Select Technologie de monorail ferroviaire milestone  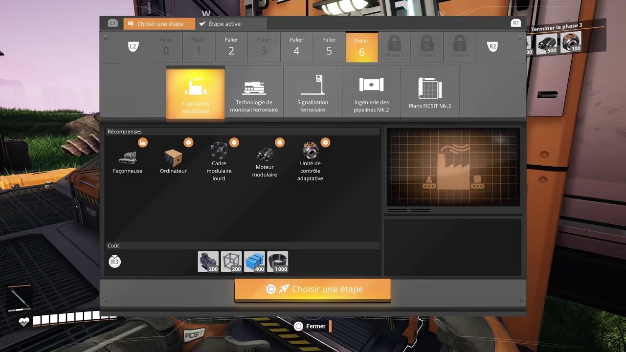pos(254,93)
